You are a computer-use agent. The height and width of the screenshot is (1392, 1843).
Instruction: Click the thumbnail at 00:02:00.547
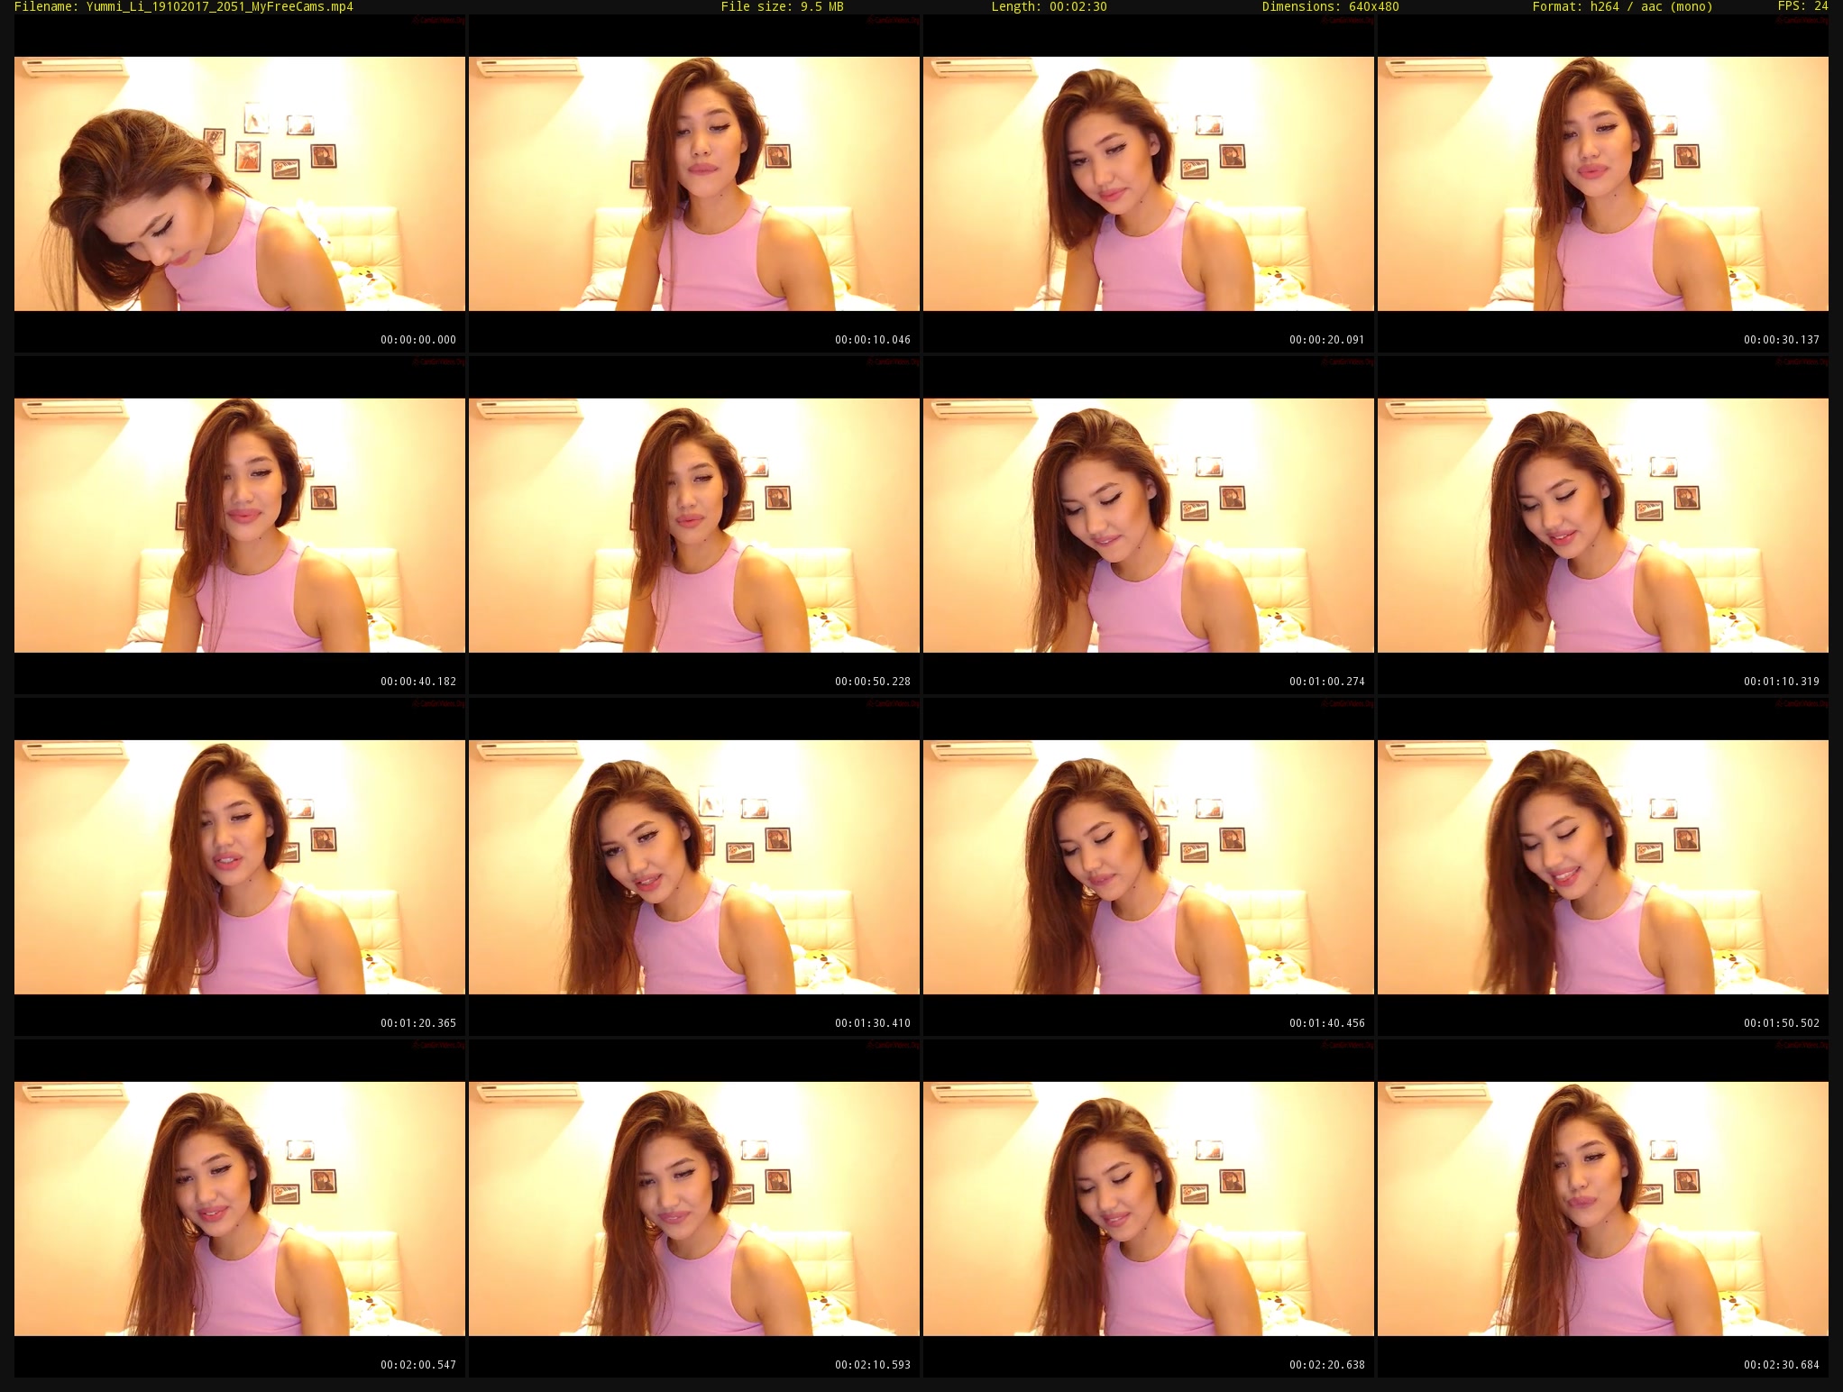point(240,1209)
